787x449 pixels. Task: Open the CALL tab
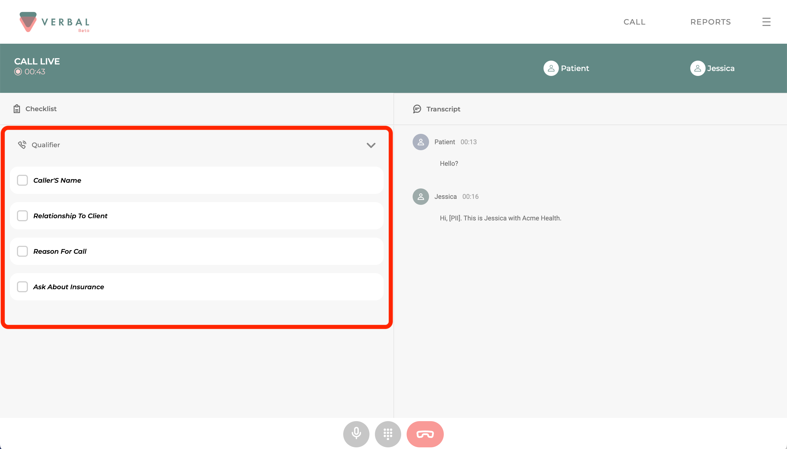point(634,22)
